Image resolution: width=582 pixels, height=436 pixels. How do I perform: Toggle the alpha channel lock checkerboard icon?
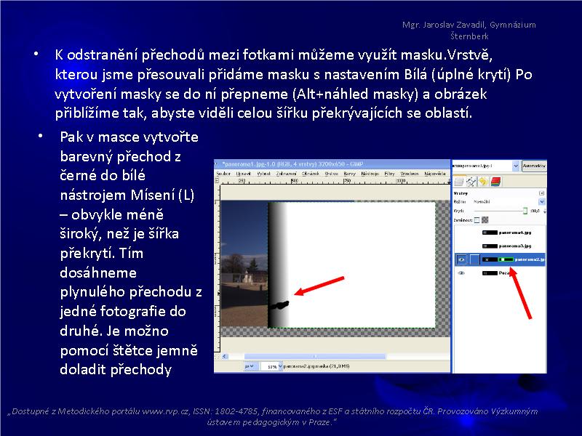tap(485, 220)
